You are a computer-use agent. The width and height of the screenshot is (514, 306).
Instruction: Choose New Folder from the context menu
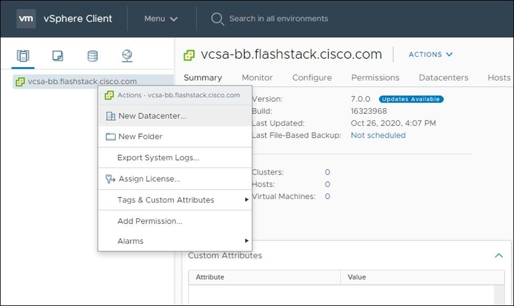coord(175,137)
